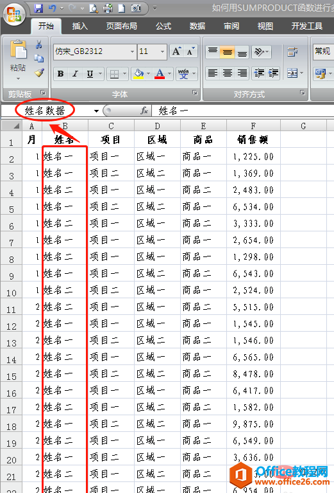Viewport: 334px width, 493px height.
Task: Enable wrap text in cell
Action: click(292, 52)
